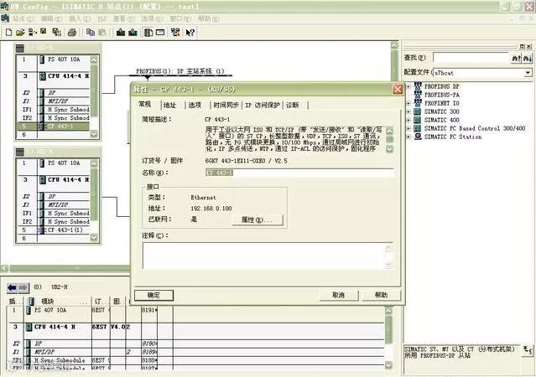536x377 pixels.
Task: Select PS 407 10A in the upper rack
Action: 54,59
